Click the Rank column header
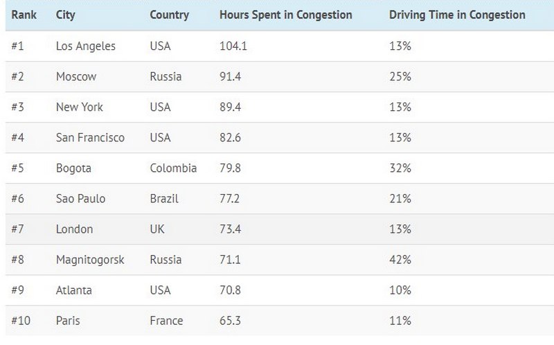 coord(24,15)
